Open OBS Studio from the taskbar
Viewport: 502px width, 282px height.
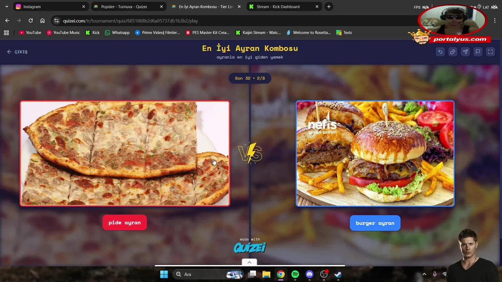click(324, 274)
